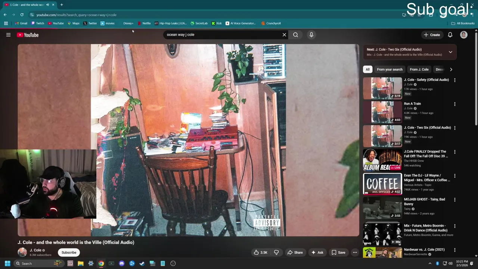Open J. Cole channel avatar
This screenshot has width=478, height=269.
click(x=22, y=252)
